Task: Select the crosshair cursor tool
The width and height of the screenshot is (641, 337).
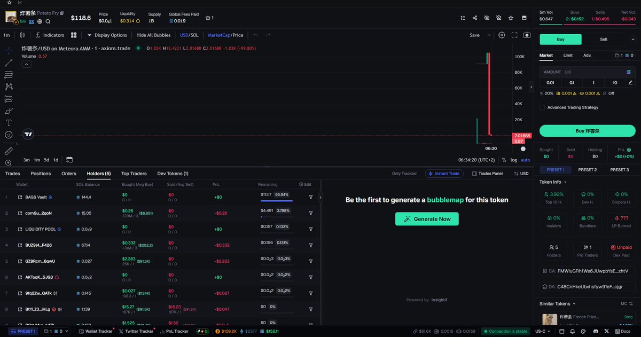Action: (x=9, y=51)
